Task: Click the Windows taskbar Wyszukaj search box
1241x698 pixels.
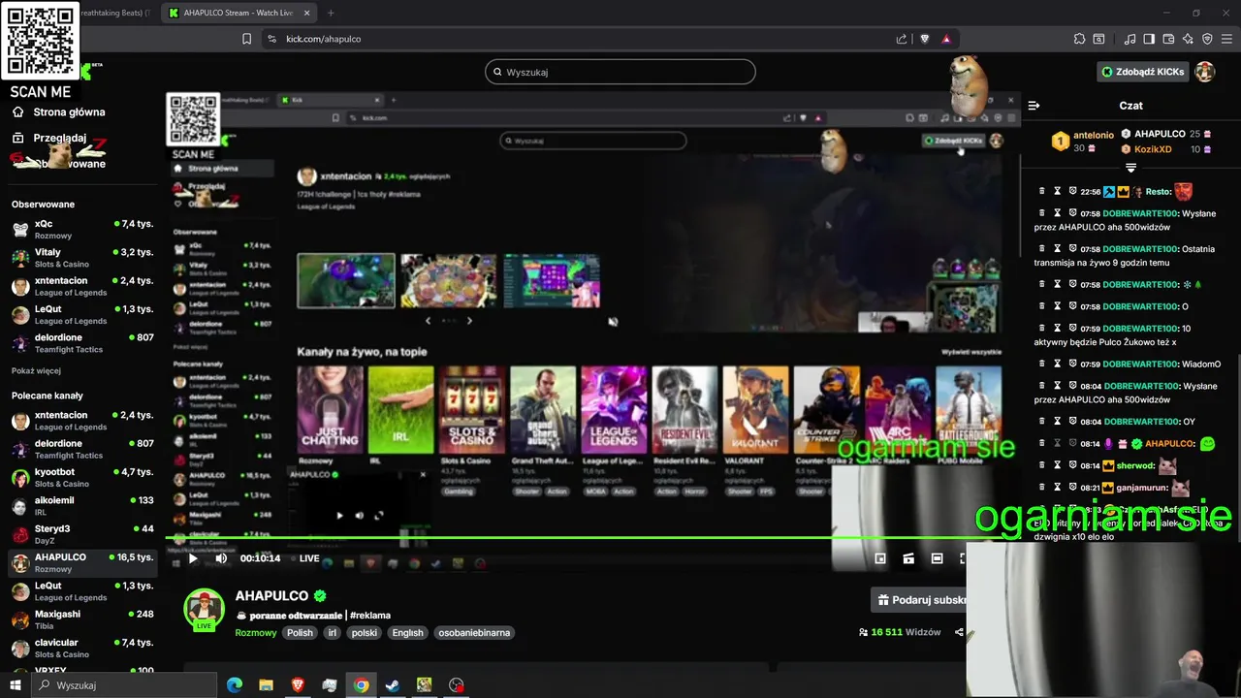Action: tap(124, 685)
